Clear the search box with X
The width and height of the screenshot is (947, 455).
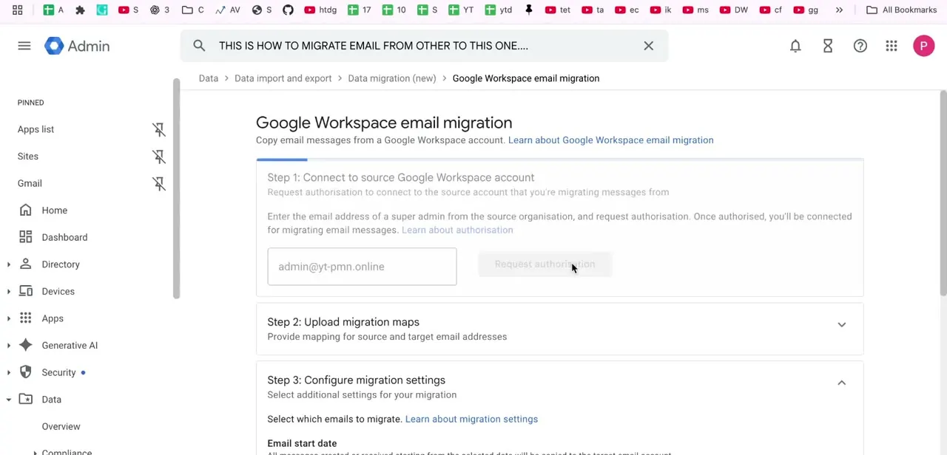[648, 46]
